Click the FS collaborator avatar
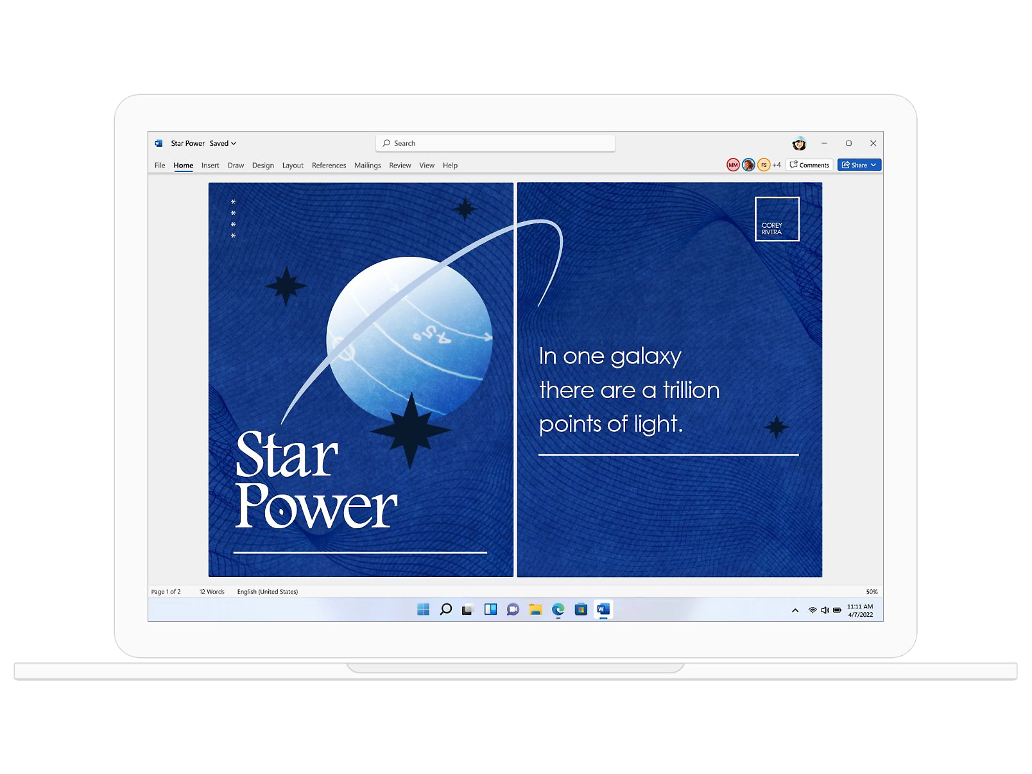The image size is (1032, 774). (x=764, y=165)
